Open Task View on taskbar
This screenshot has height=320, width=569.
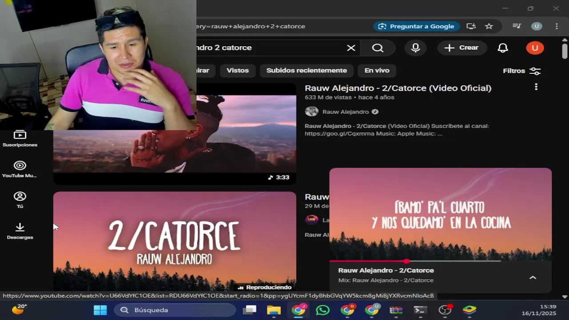tap(250, 310)
